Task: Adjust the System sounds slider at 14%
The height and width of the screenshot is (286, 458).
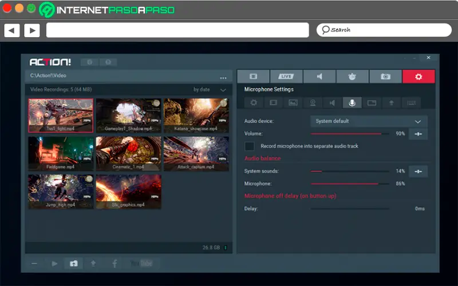Action: click(350, 171)
